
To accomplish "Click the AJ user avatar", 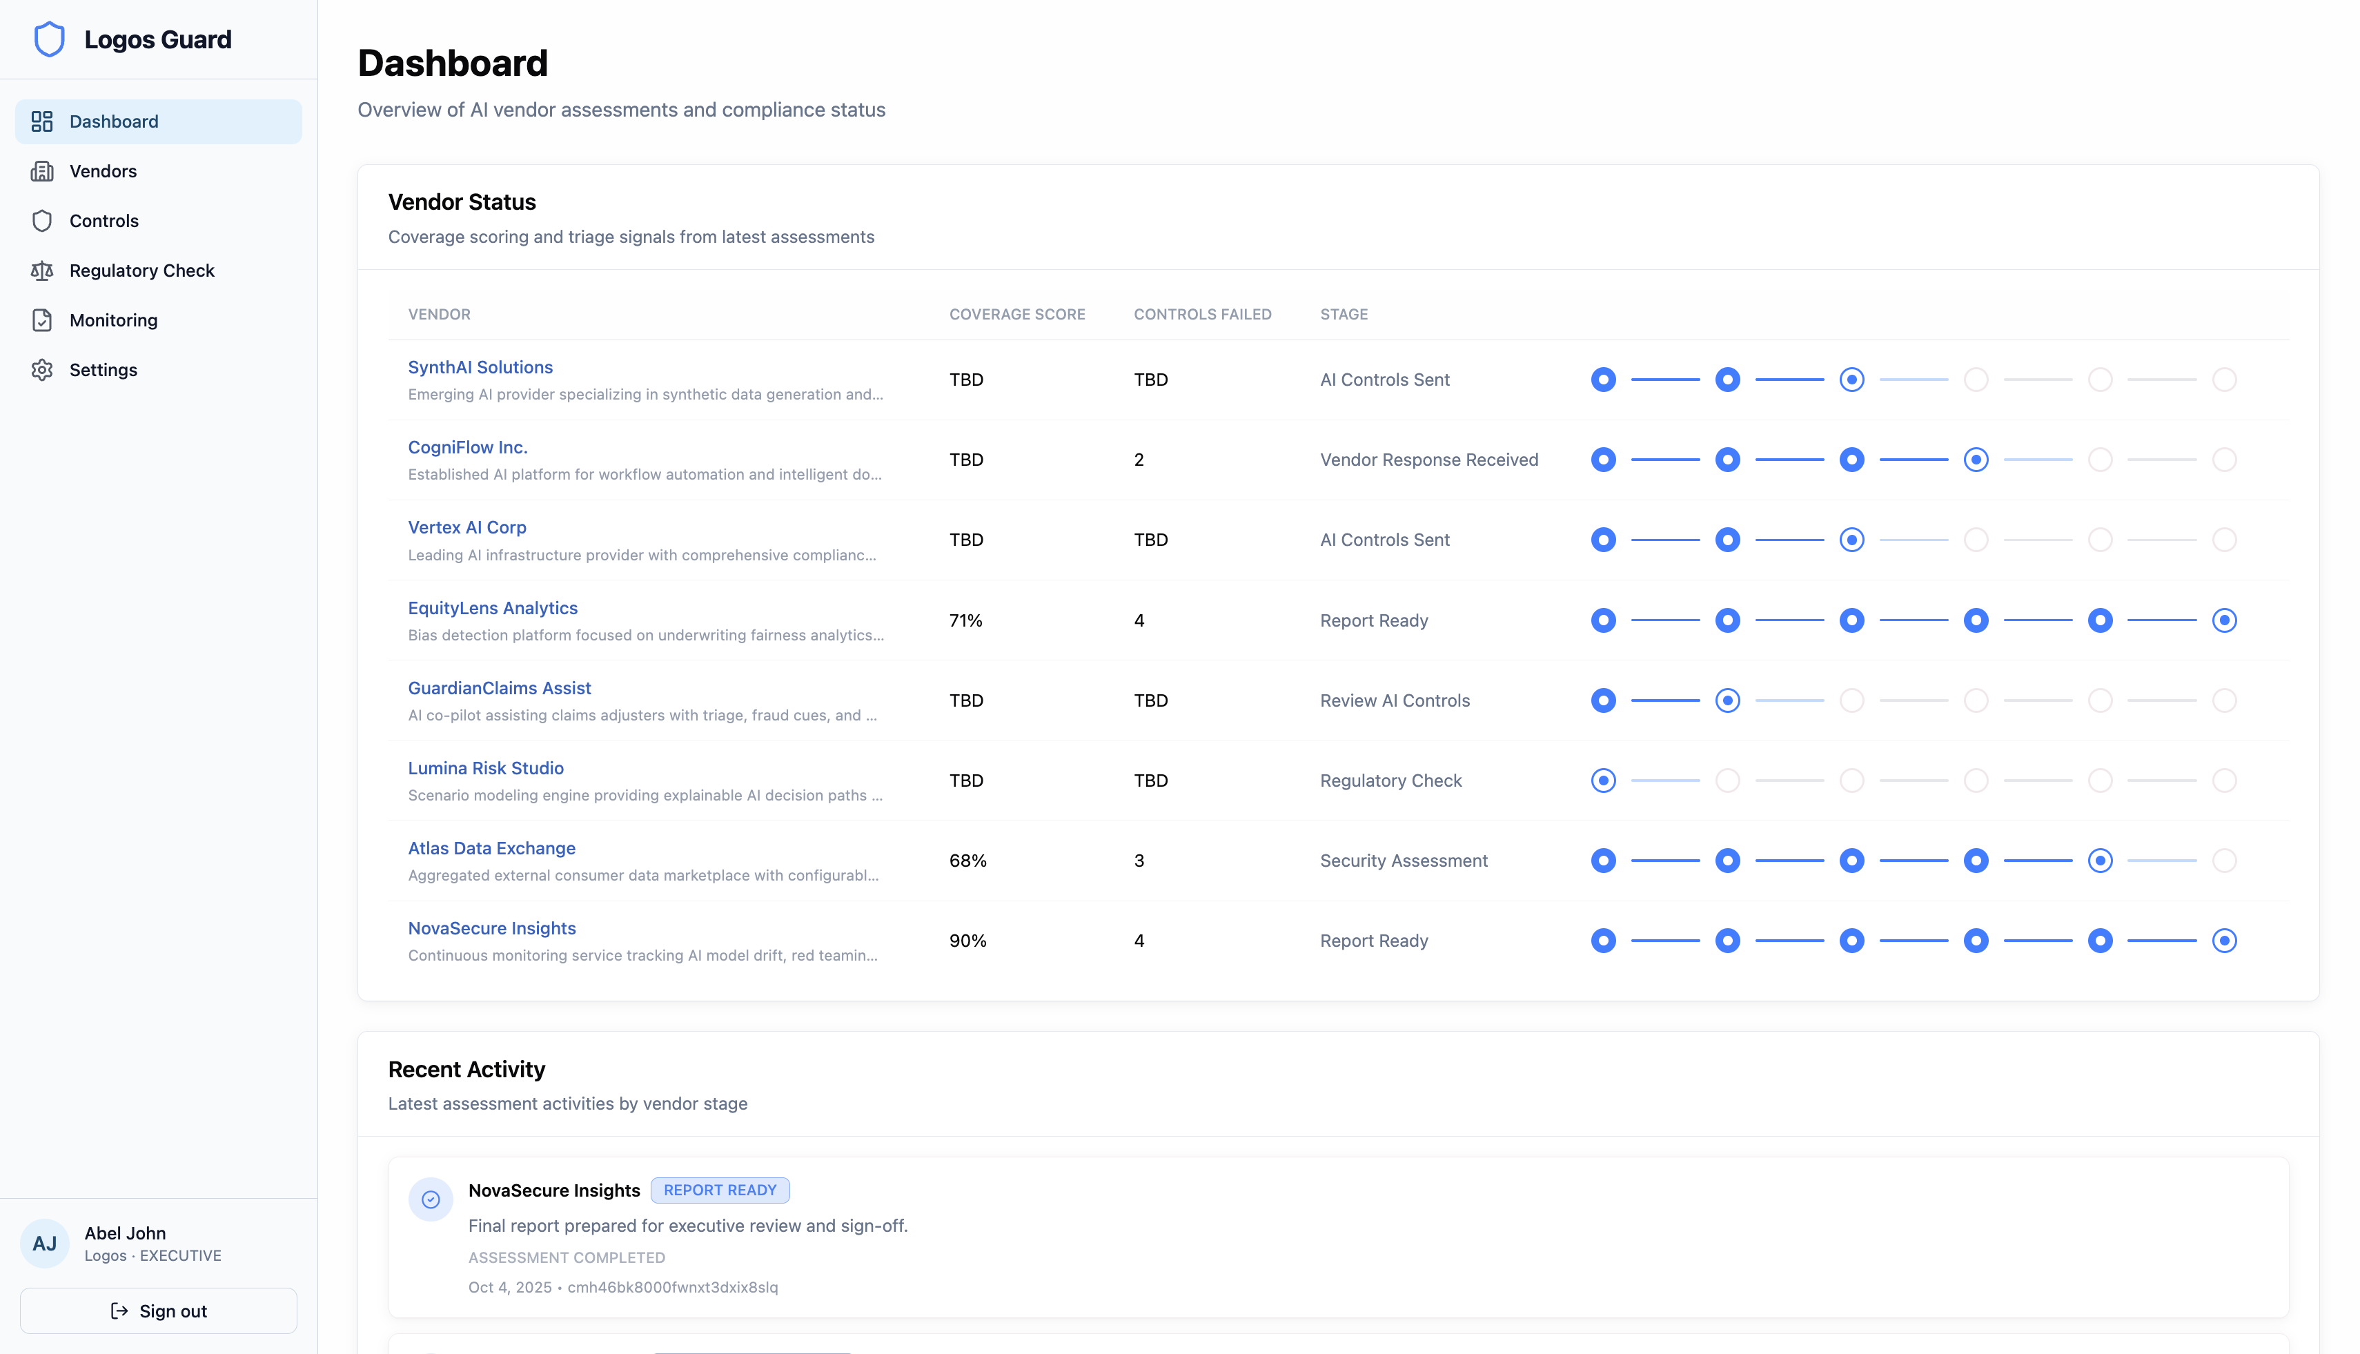I will point(45,1244).
